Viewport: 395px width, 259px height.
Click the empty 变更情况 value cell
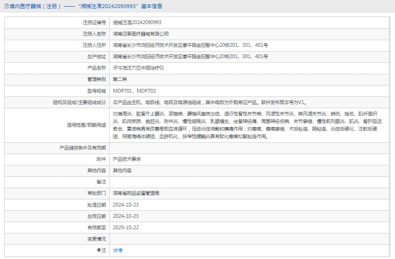[250, 239]
